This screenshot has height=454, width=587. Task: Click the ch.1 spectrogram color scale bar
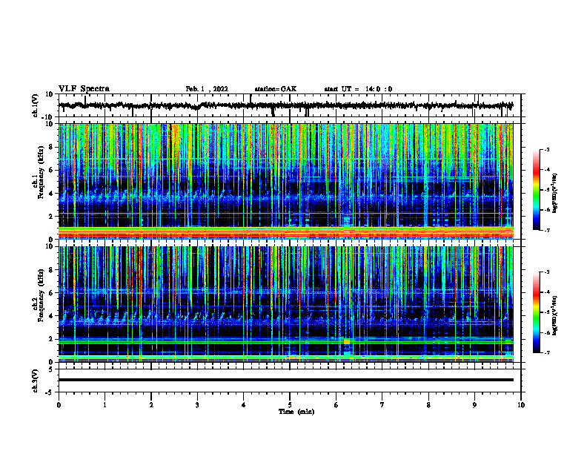tap(536, 190)
